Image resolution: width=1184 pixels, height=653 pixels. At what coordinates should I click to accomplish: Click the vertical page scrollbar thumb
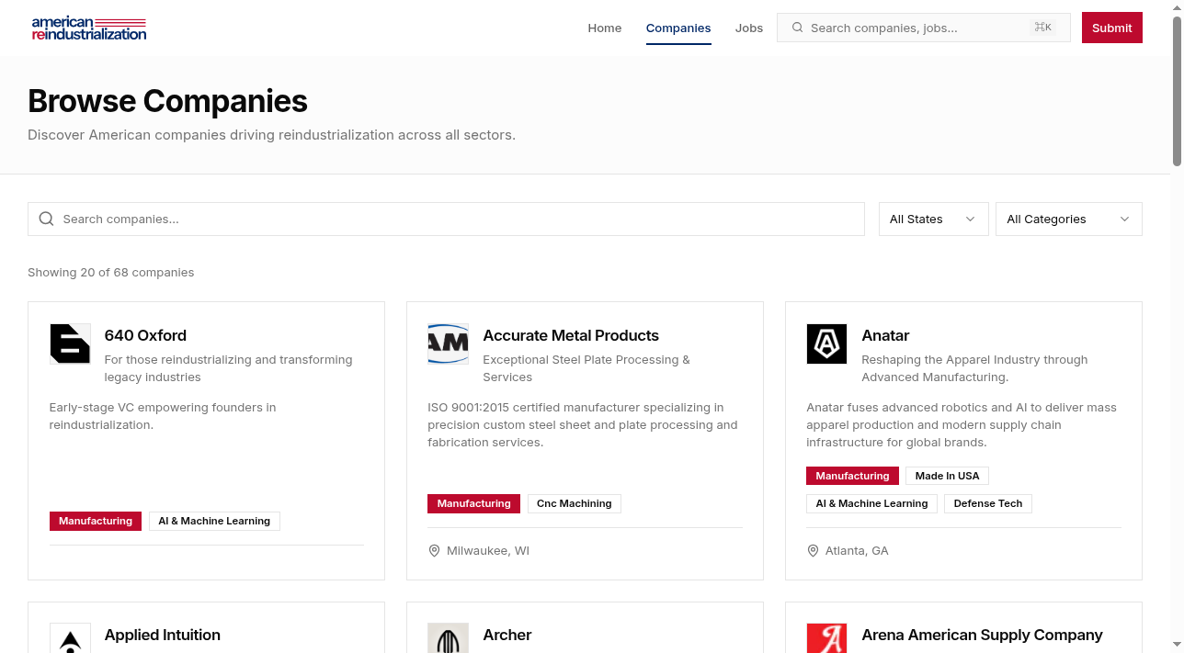[x=1177, y=89]
